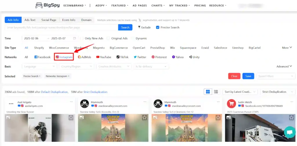The width and height of the screenshot is (297, 146).
Task: Open more options on Knoxville Mammoth card
Action: coord(145,101)
